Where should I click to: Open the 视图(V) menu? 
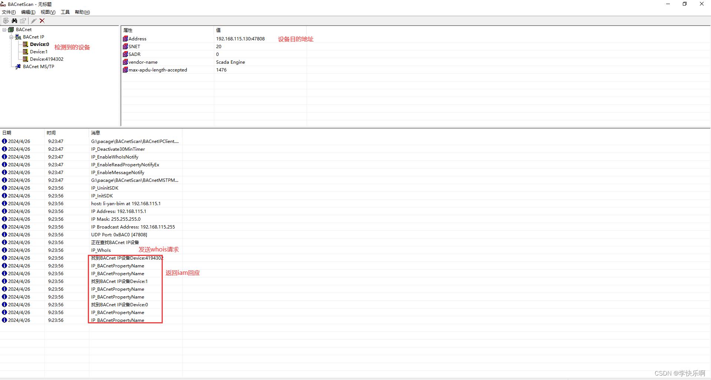tap(48, 12)
